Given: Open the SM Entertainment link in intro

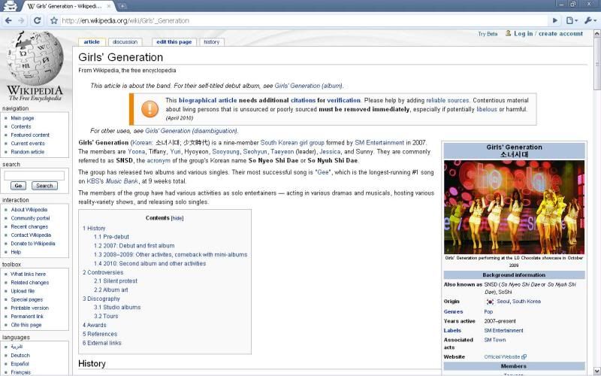Looking at the screenshot, I should pyautogui.click(x=379, y=143).
